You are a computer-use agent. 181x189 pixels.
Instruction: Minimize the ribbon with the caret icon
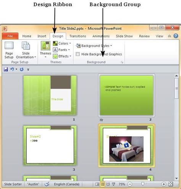point(170,36)
